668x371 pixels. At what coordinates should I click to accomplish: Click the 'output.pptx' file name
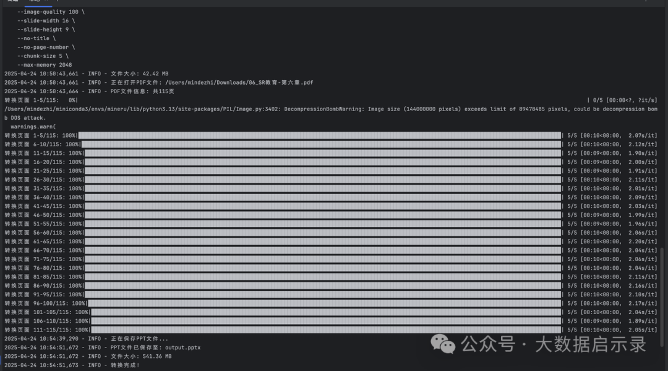point(182,348)
